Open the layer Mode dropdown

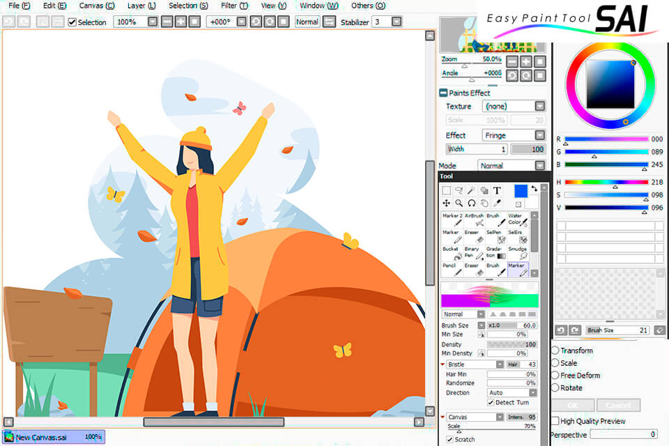539,166
